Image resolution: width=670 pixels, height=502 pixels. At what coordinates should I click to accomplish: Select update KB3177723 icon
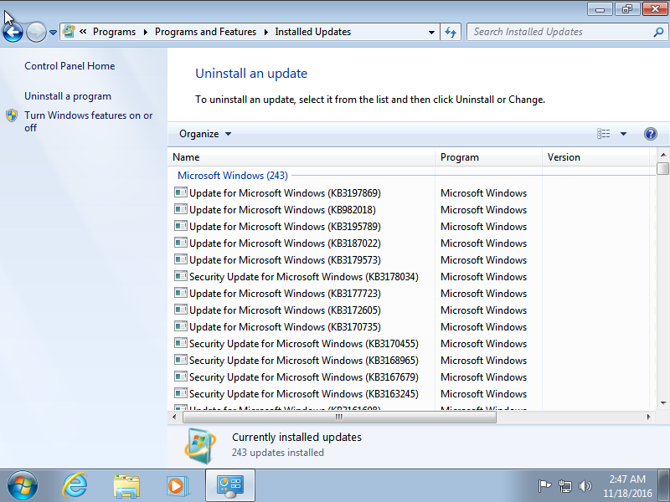coord(181,293)
